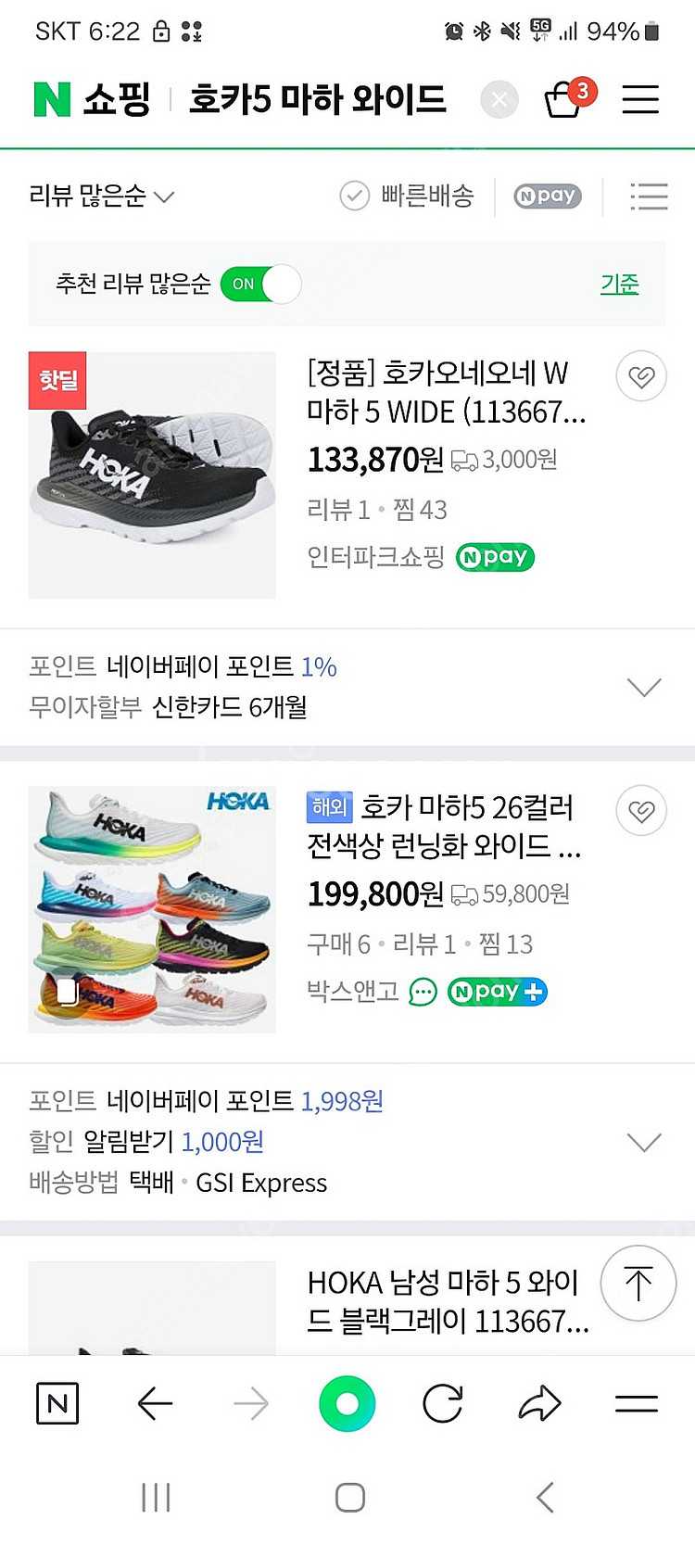Reload the page with the refresh icon
The height and width of the screenshot is (1545, 695).
click(443, 1404)
